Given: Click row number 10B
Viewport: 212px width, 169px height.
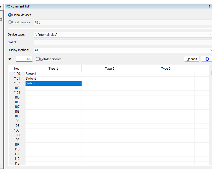Looking at the screenshot, I should (x=17, y=126).
